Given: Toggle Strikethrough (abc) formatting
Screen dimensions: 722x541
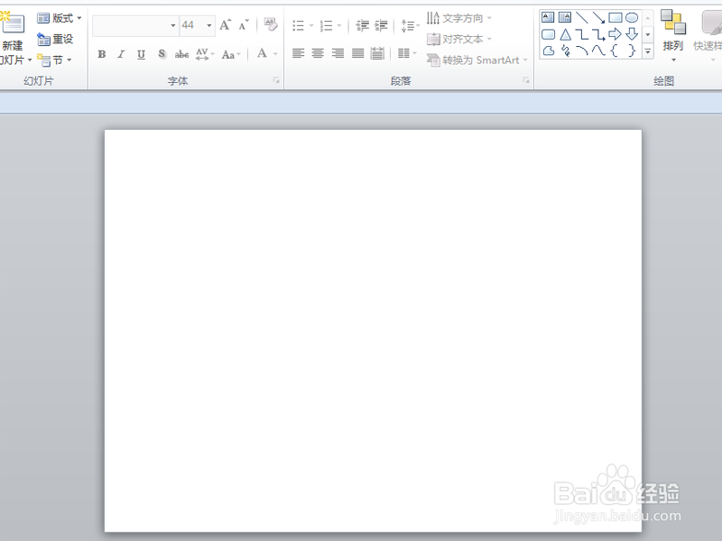Looking at the screenshot, I should [x=181, y=54].
